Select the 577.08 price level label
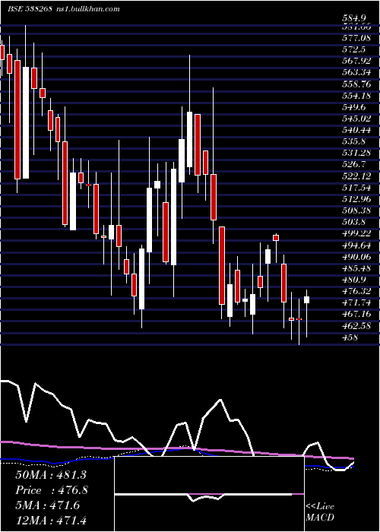 click(x=356, y=38)
